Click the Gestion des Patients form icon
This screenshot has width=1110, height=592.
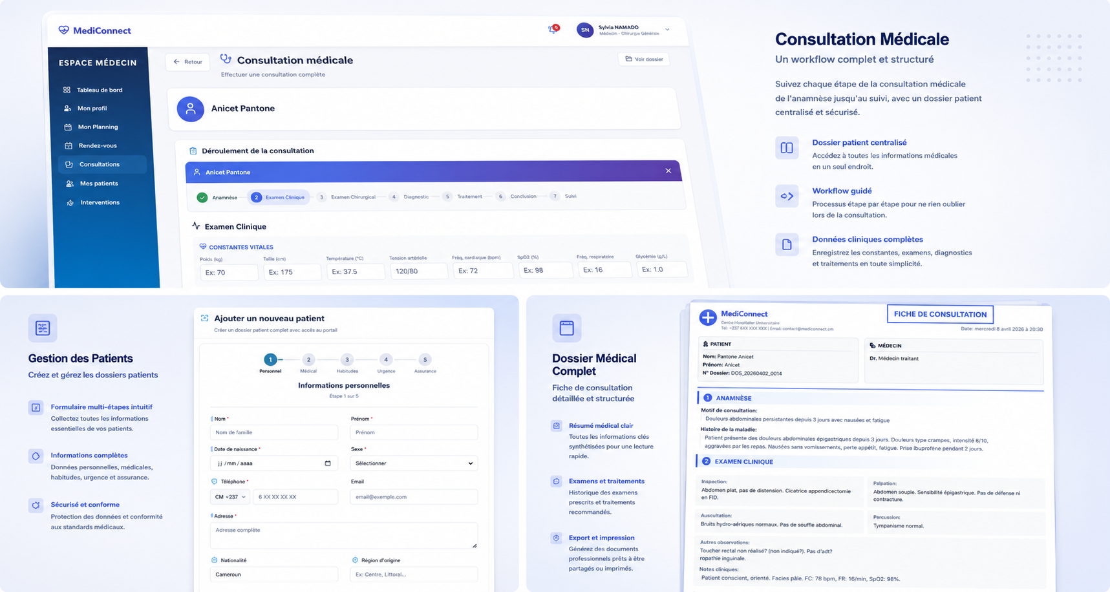[43, 328]
